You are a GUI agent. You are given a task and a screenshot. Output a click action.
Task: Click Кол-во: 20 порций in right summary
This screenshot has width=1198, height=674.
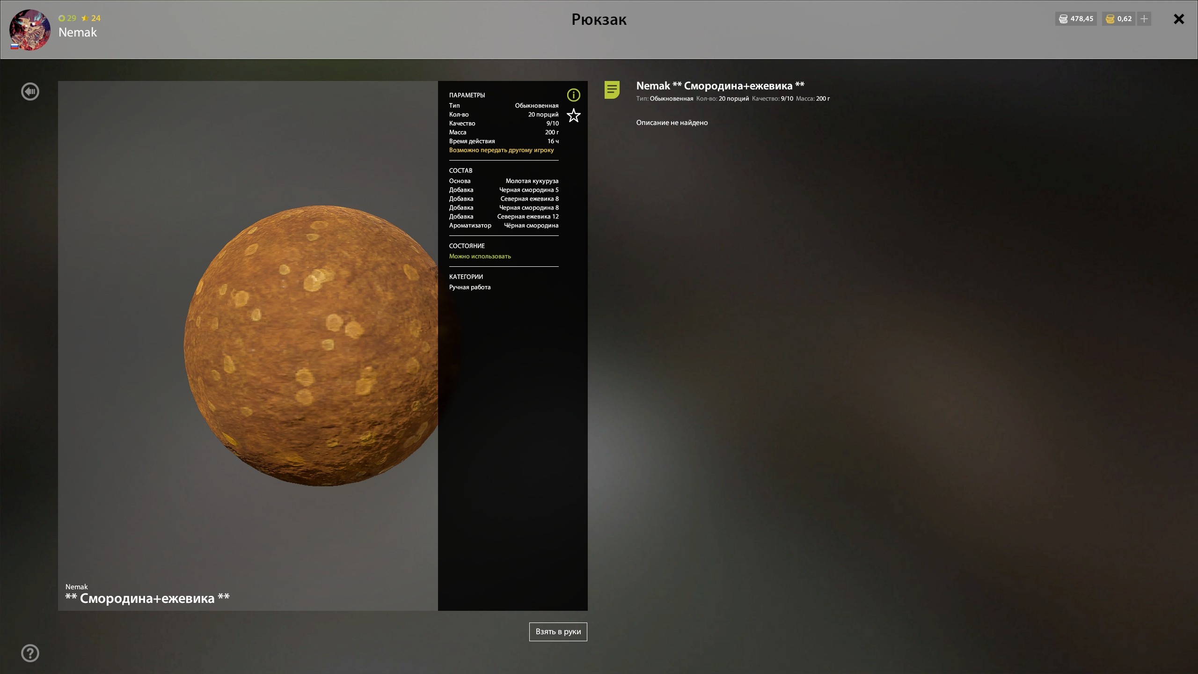[723, 98]
